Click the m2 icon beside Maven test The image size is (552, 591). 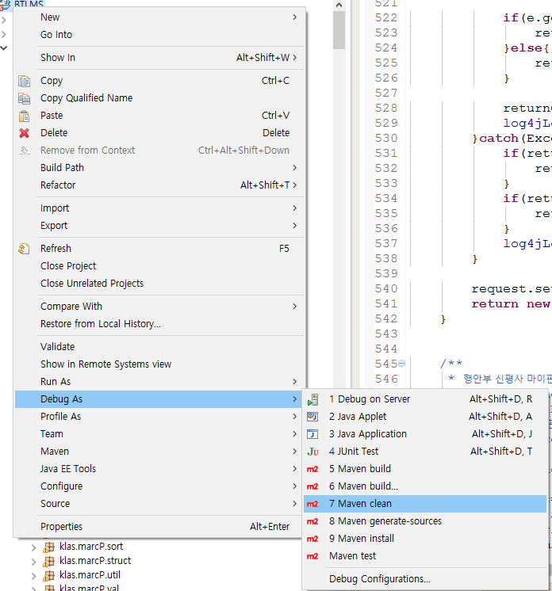click(x=312, y=556)
